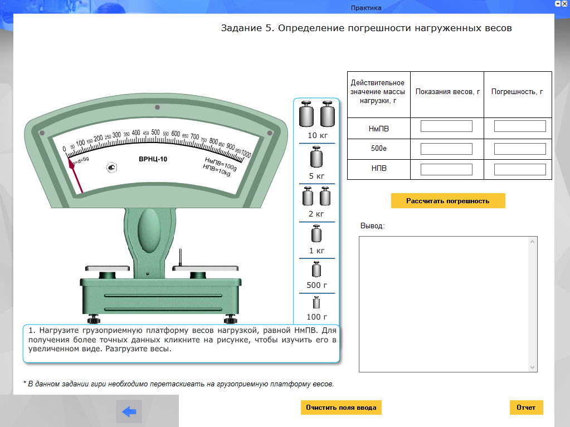Pick the right 2 кг weight
570x427 pixels.
pos(325,196)
